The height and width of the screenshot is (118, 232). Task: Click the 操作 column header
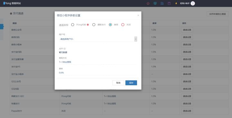[x=184, y=23]
